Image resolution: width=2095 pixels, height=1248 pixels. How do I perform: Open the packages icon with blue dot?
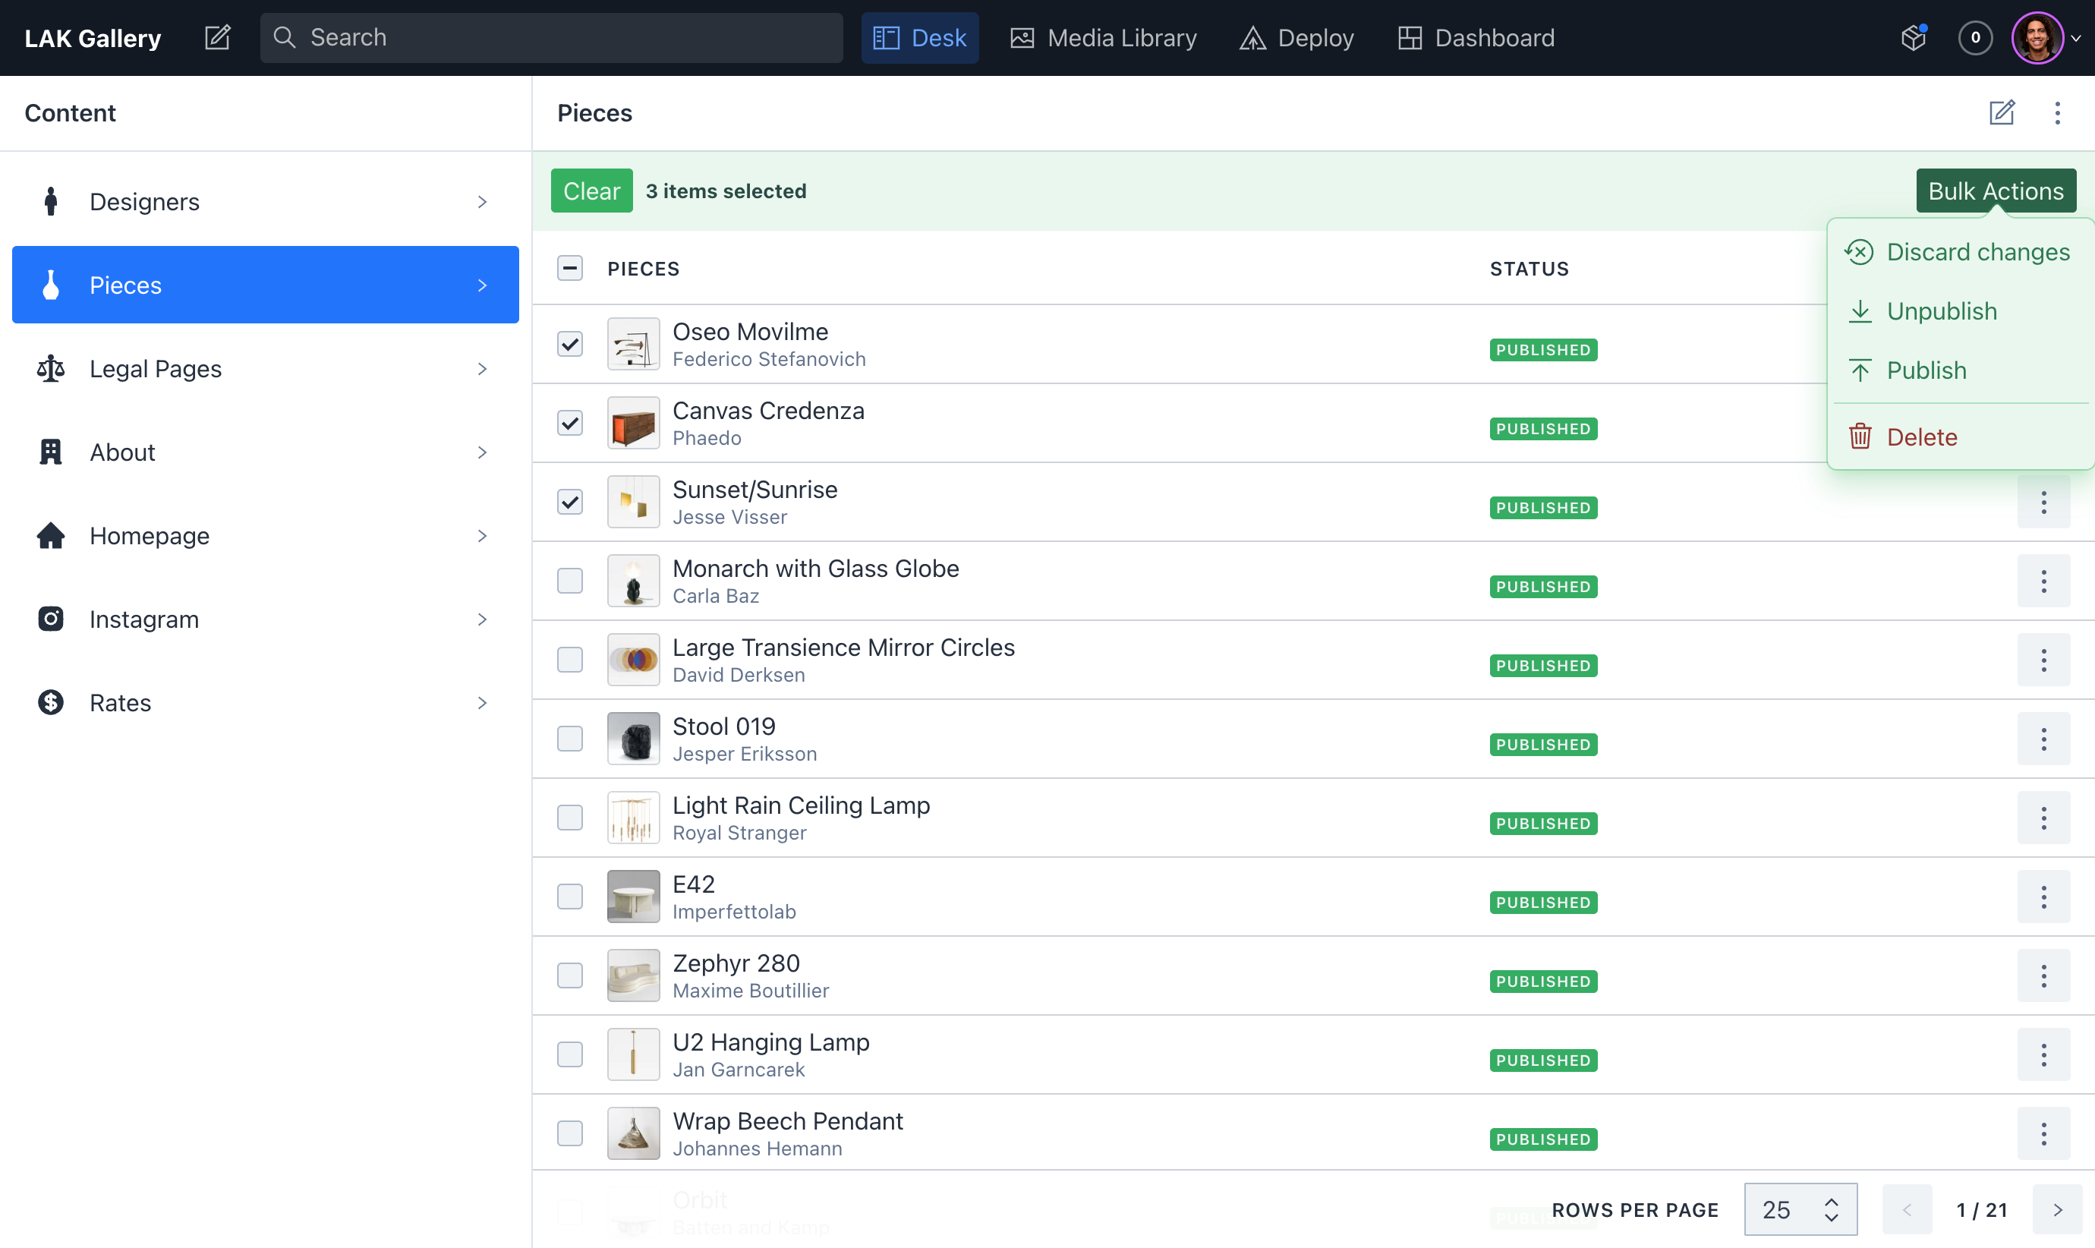[1914, 38]
